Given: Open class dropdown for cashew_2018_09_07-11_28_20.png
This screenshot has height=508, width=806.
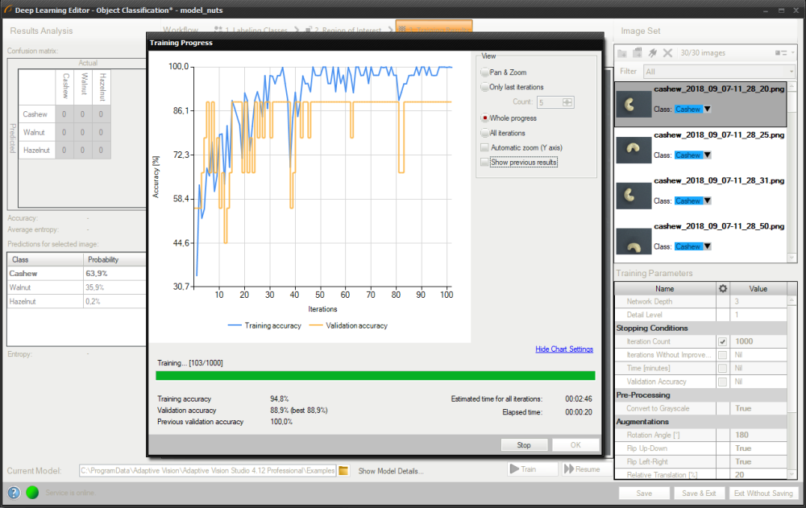Looking at the screenshot, I should click(707, 109).
